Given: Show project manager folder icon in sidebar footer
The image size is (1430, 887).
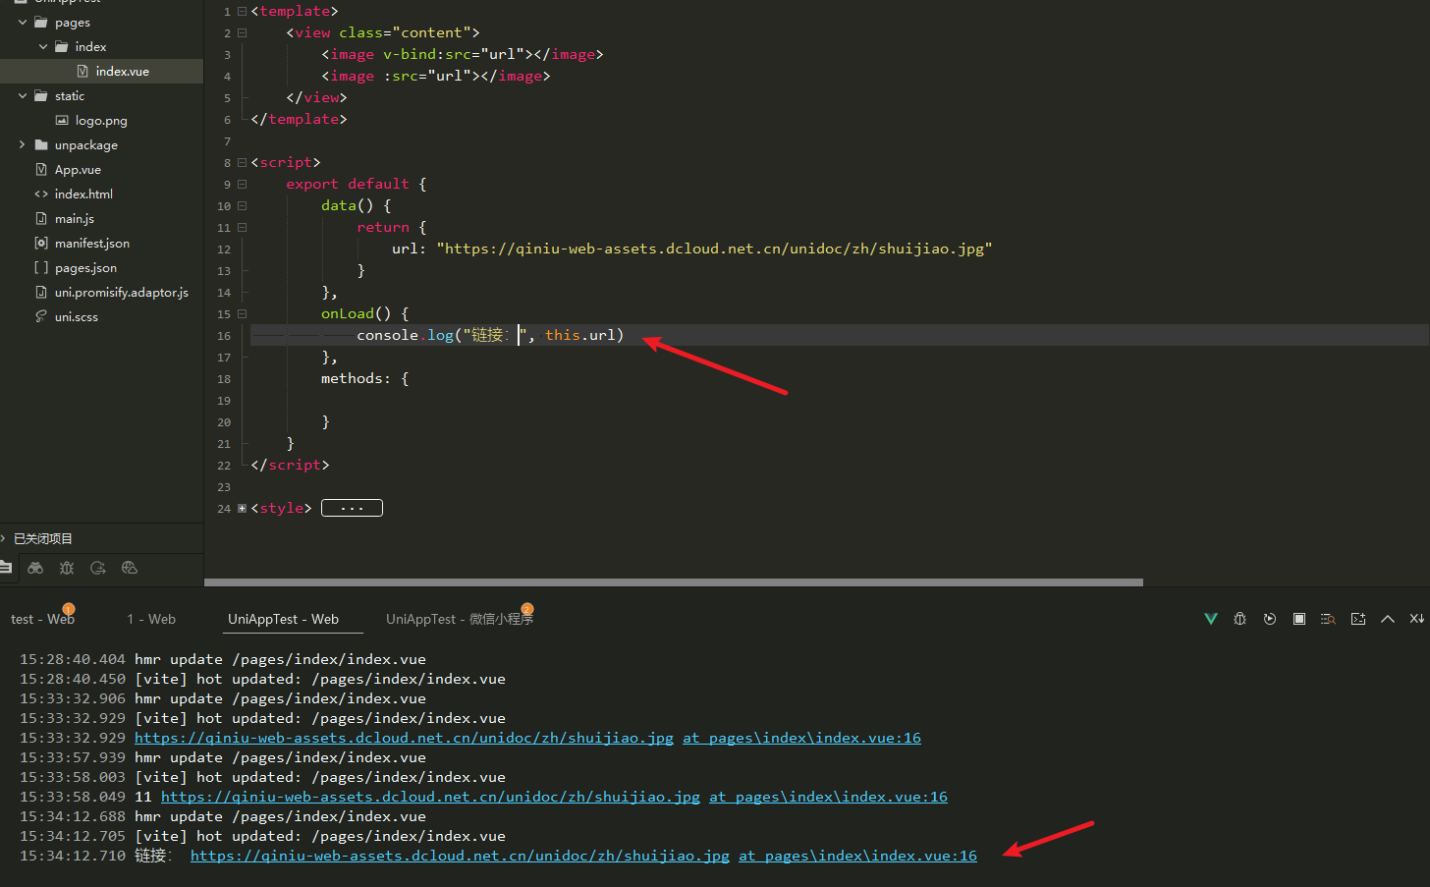Looking at the screenshot, I should (x=5, y=568).
